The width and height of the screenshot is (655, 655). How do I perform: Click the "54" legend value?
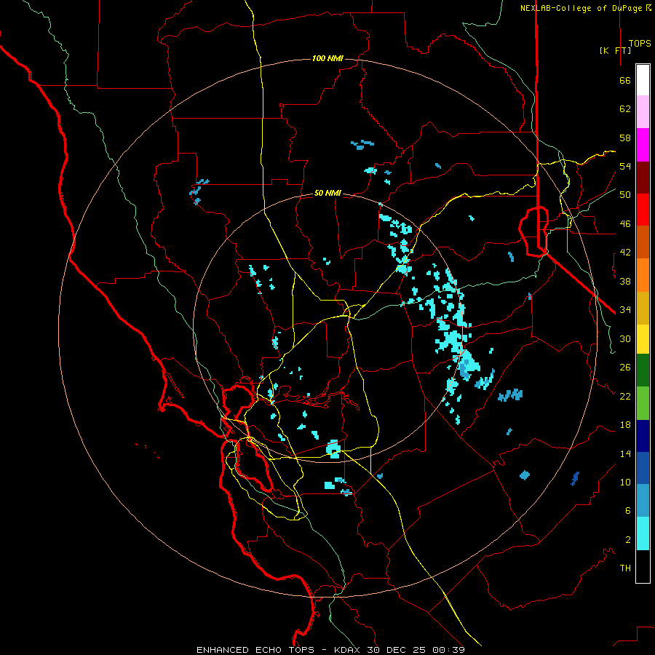tap(625, 166)
